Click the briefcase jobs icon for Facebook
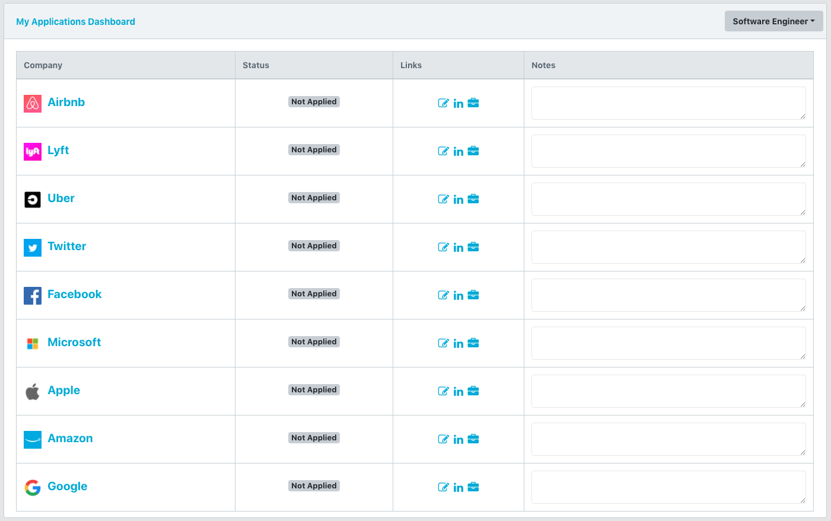The width and height of the screenshot is (831, 521). pyautogui.click(x=473, y=295)
